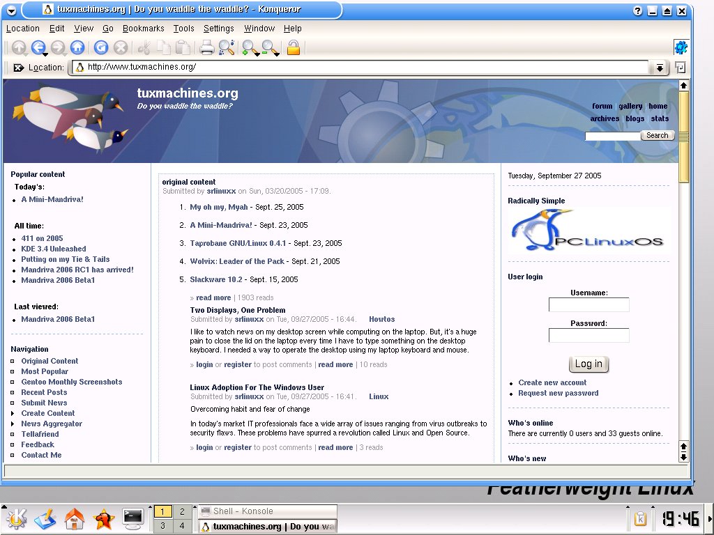Go back with the Back arrow icon
This screenshot has height=535, width=714.
[38, 47]
